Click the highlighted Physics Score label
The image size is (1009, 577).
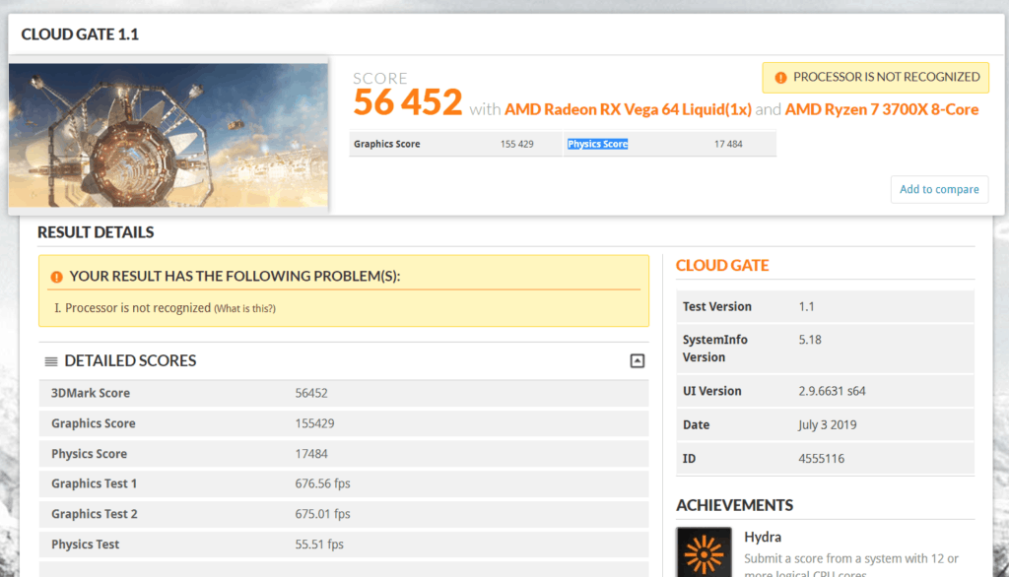597,144
